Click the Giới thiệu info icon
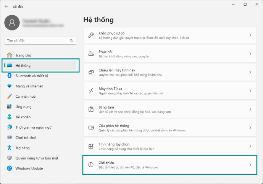 pyautogui.click(x=91, y=165)
